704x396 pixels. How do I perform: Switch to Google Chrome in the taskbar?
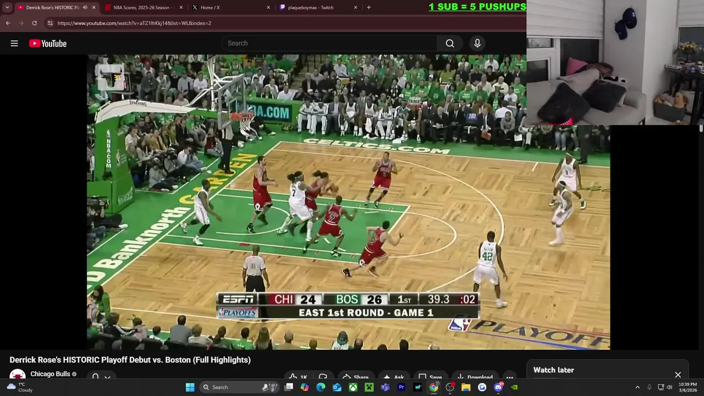(434, 387)
